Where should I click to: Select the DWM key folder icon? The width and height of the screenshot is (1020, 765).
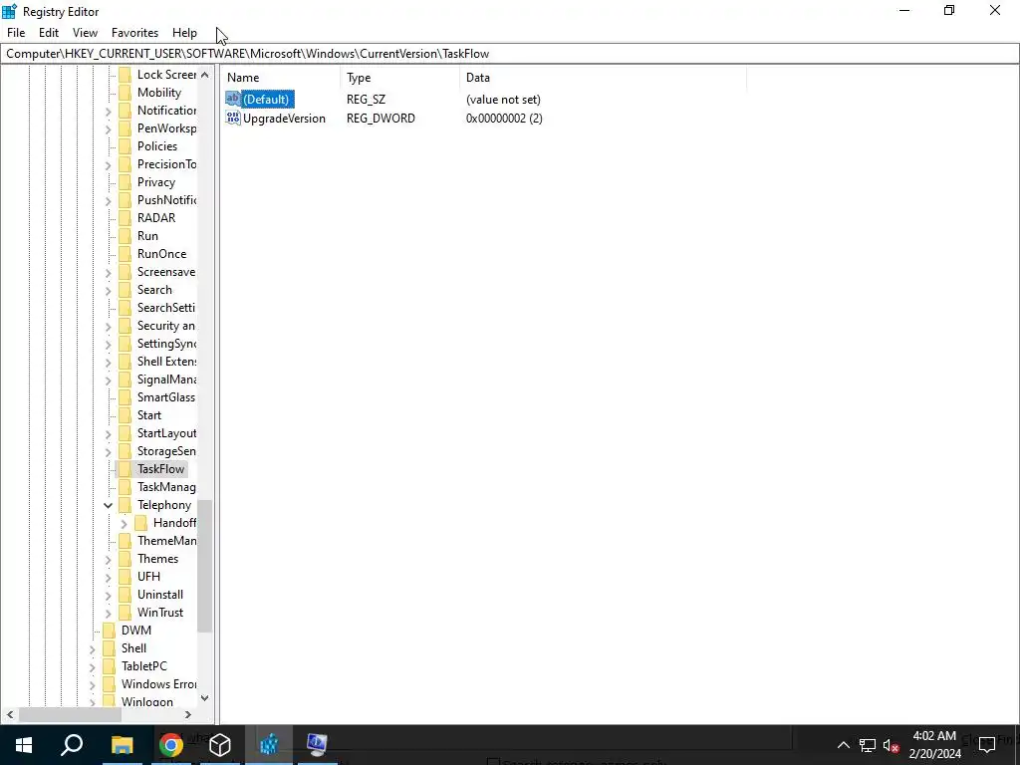tap(110, 631)
